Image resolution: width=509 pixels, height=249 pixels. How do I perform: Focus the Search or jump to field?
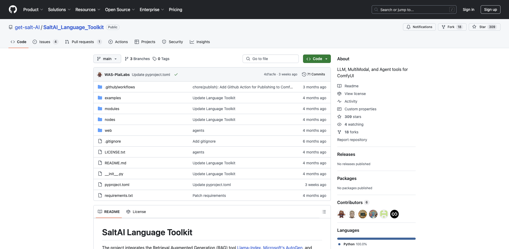click(414, 10)
